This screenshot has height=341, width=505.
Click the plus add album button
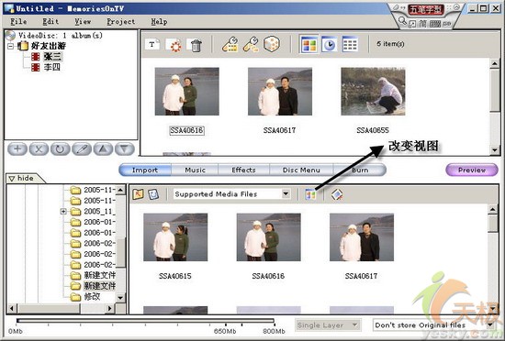[x=17, y=149]
